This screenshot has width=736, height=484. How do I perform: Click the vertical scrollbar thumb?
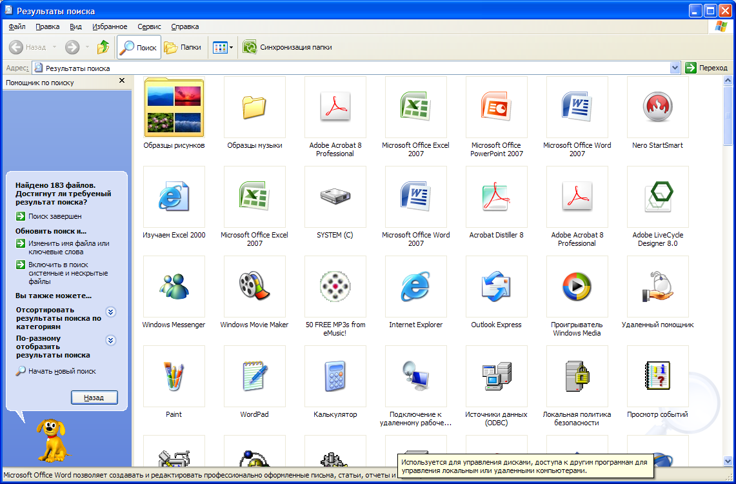point(728,114)
